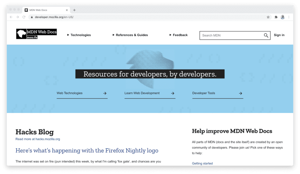
Task: Open the browser extensions puzzle icon
Action: [276, 17]
